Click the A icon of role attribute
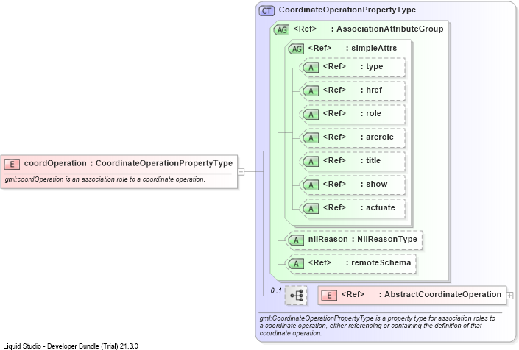519x350 pixels. (311, 115)
